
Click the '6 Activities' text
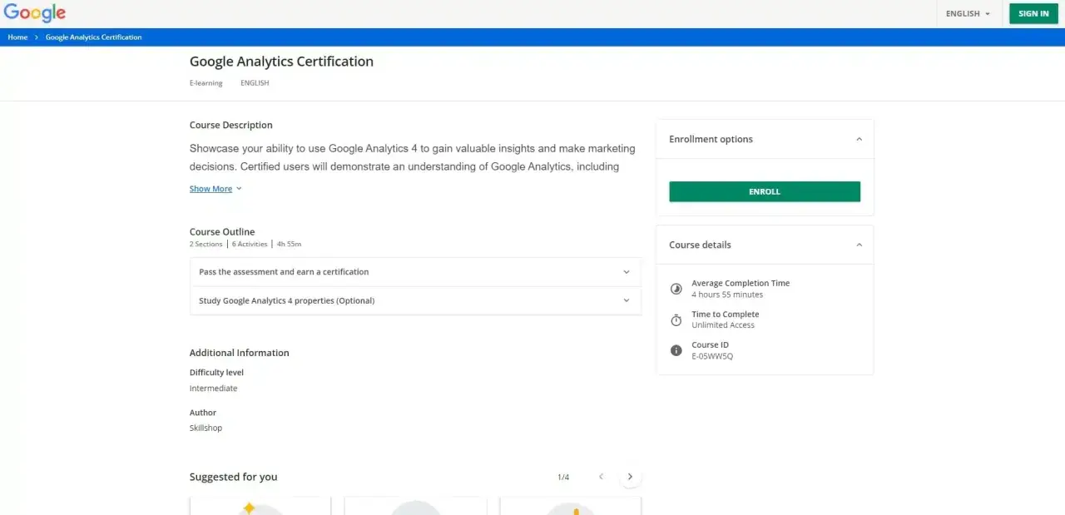(x=250, y=244)
